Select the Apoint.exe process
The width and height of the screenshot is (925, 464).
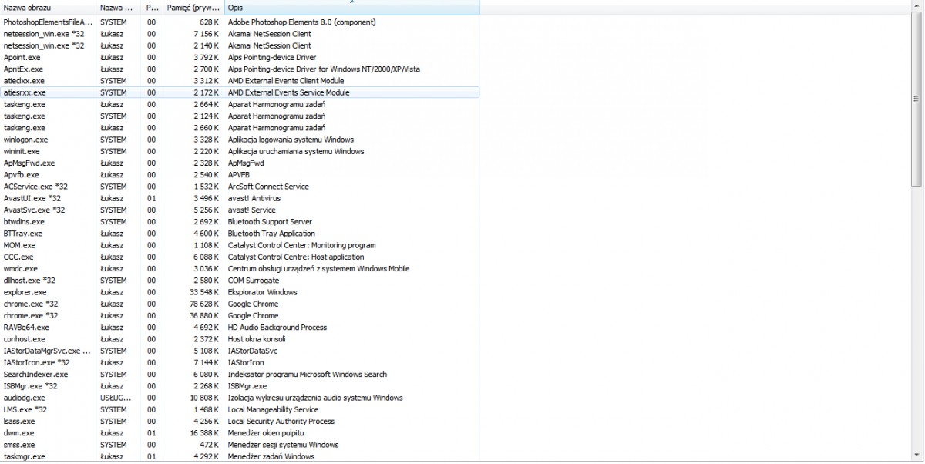[x=240, y=57]
